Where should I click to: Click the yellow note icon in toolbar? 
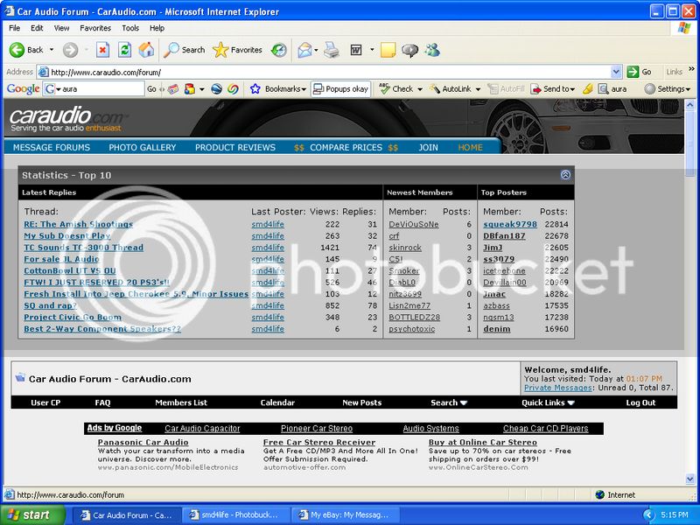(388, 50)
